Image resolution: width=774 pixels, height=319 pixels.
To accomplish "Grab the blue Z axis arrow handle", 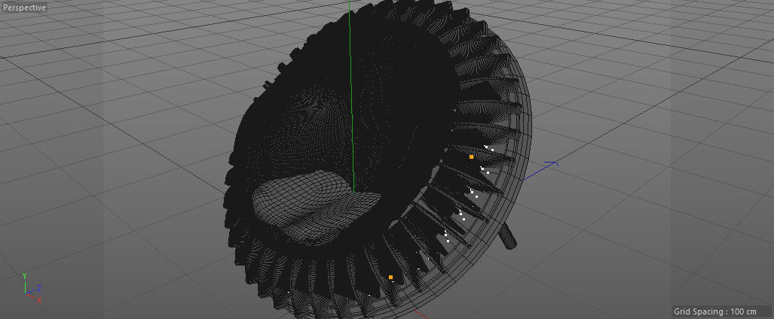I will pos(552,164).
